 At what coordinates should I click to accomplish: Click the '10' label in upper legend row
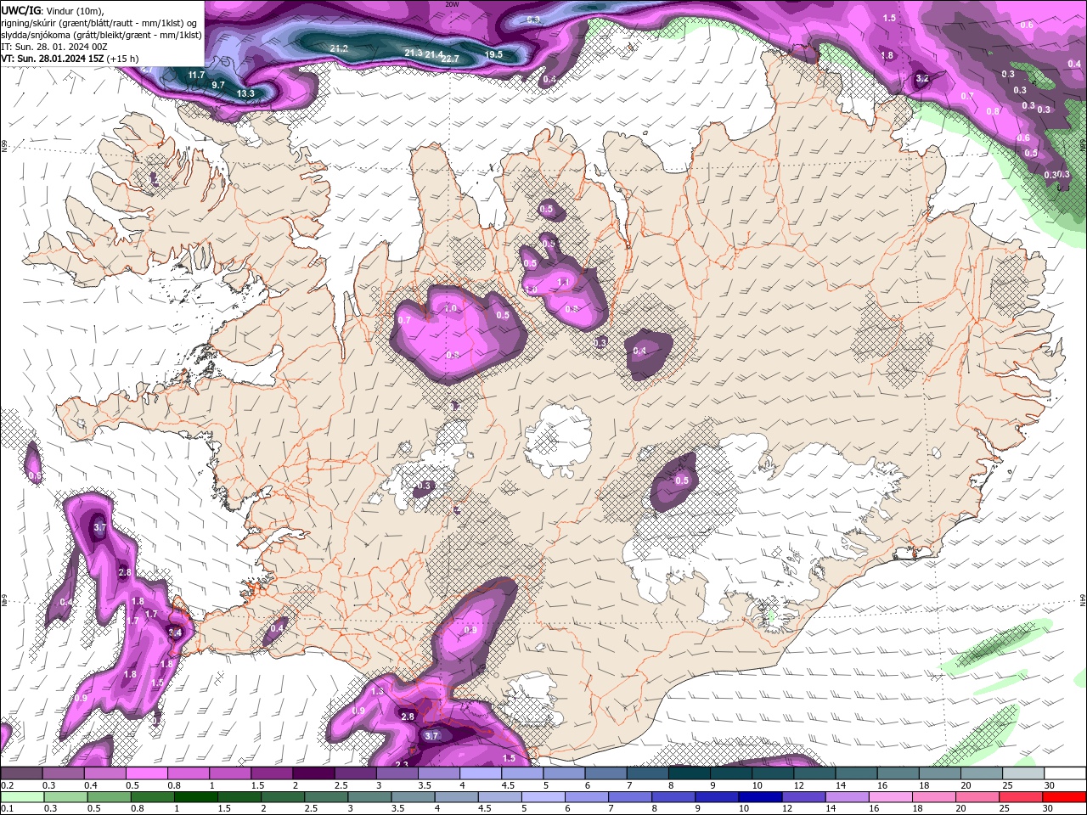click(757, 785)
